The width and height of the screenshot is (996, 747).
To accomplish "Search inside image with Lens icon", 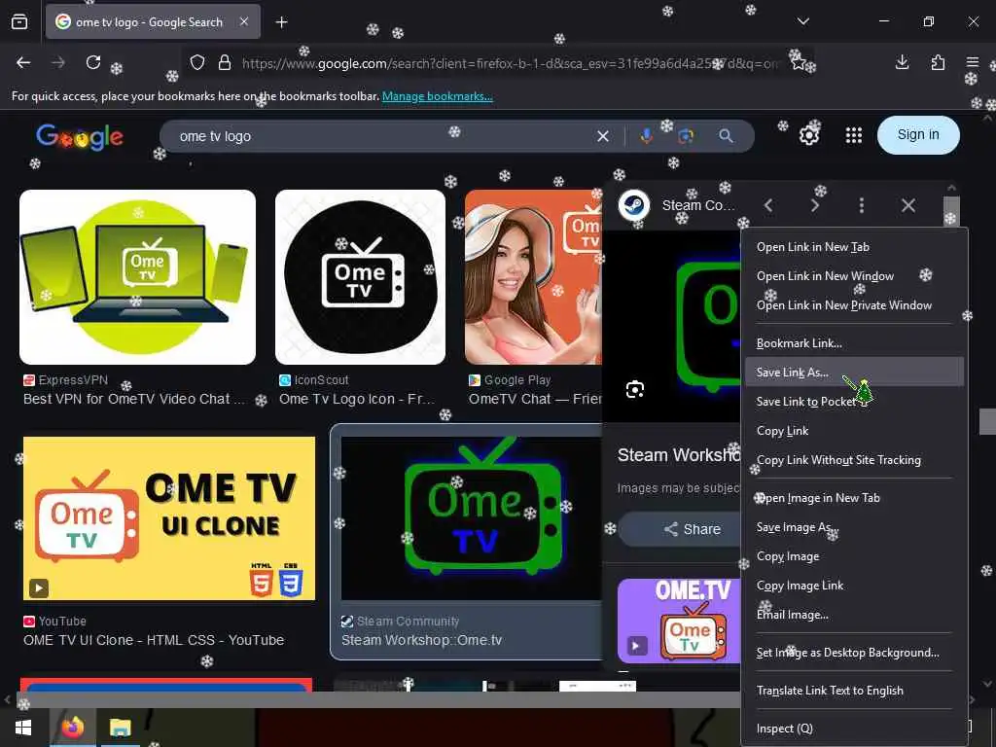I will click(634, 389).
